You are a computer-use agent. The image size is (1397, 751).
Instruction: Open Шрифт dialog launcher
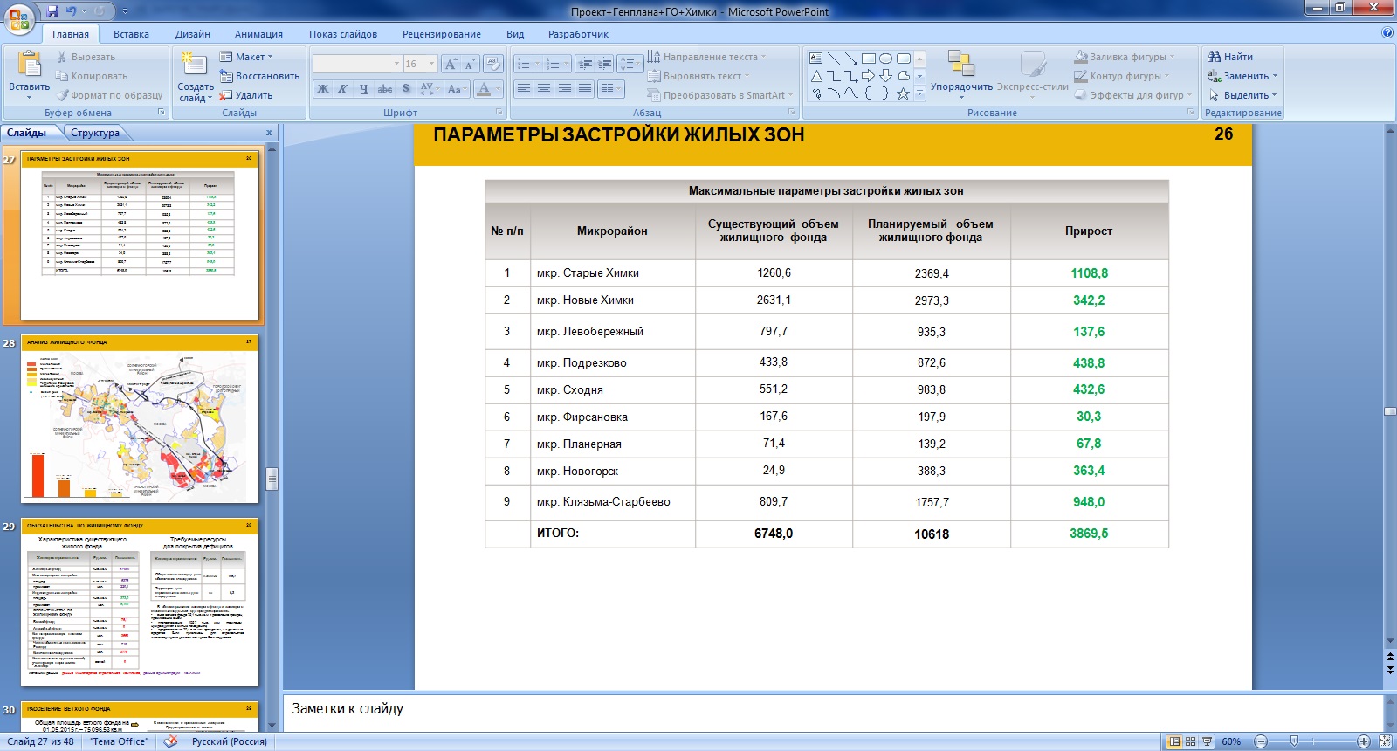(499, 112)
